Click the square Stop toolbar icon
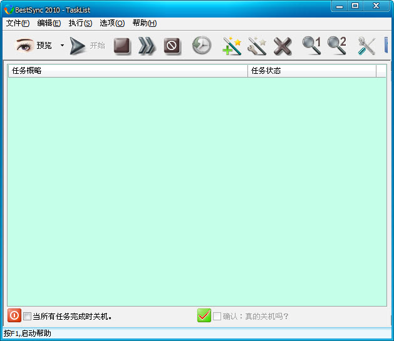The height and width of the screenshot is (341, 394). (122, 46)
